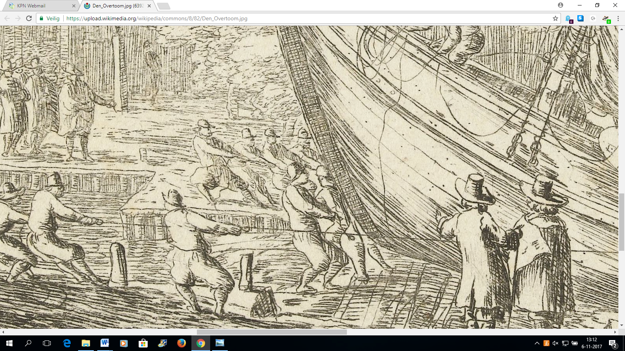
Task: Switch to the KPN Webmail tab
Action: 41,6
